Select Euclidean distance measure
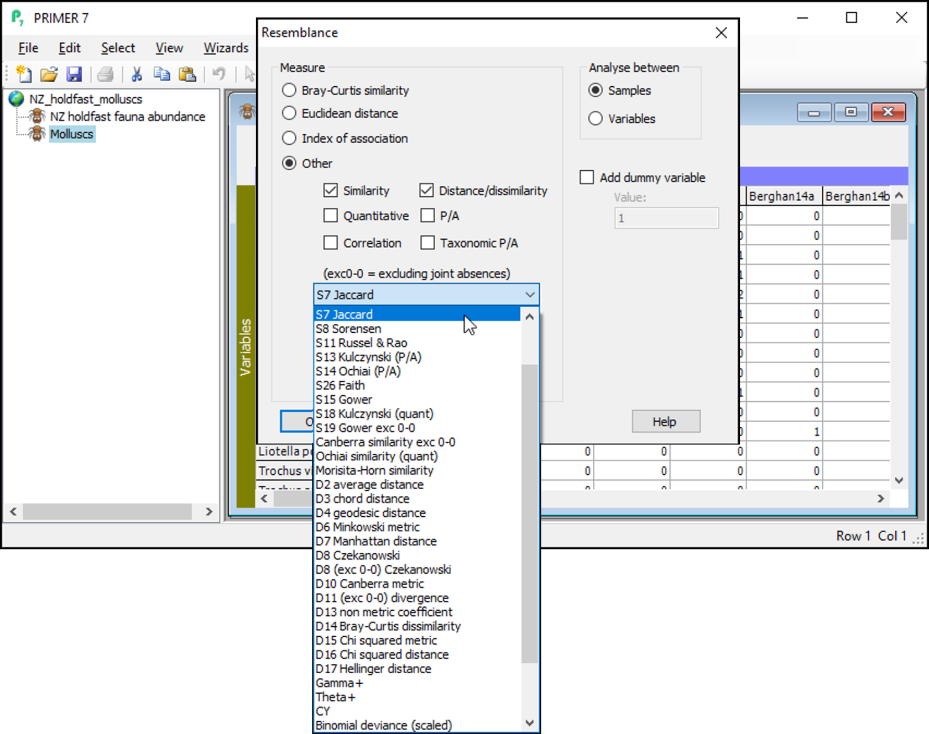Image resolution: width=929 pixels, height=734 pixels. click(289, 113)
